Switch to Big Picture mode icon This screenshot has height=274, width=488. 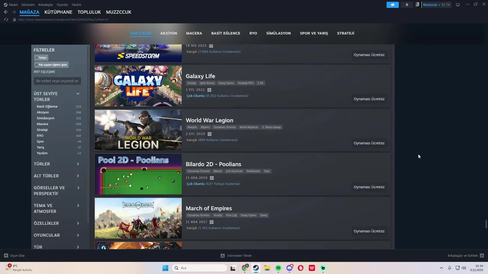(457, 5)
